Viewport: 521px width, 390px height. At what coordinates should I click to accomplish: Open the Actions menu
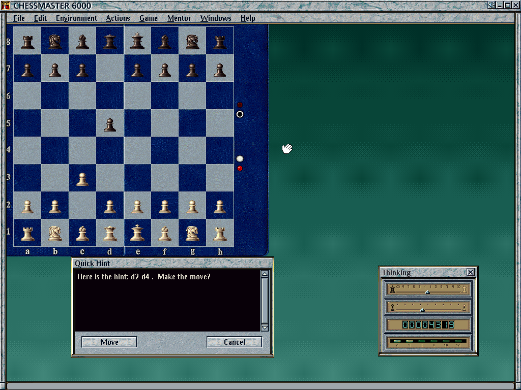pyautogui.click(x=118, y=18)
